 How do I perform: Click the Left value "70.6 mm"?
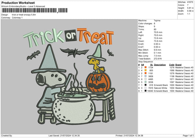pos(158,32)
